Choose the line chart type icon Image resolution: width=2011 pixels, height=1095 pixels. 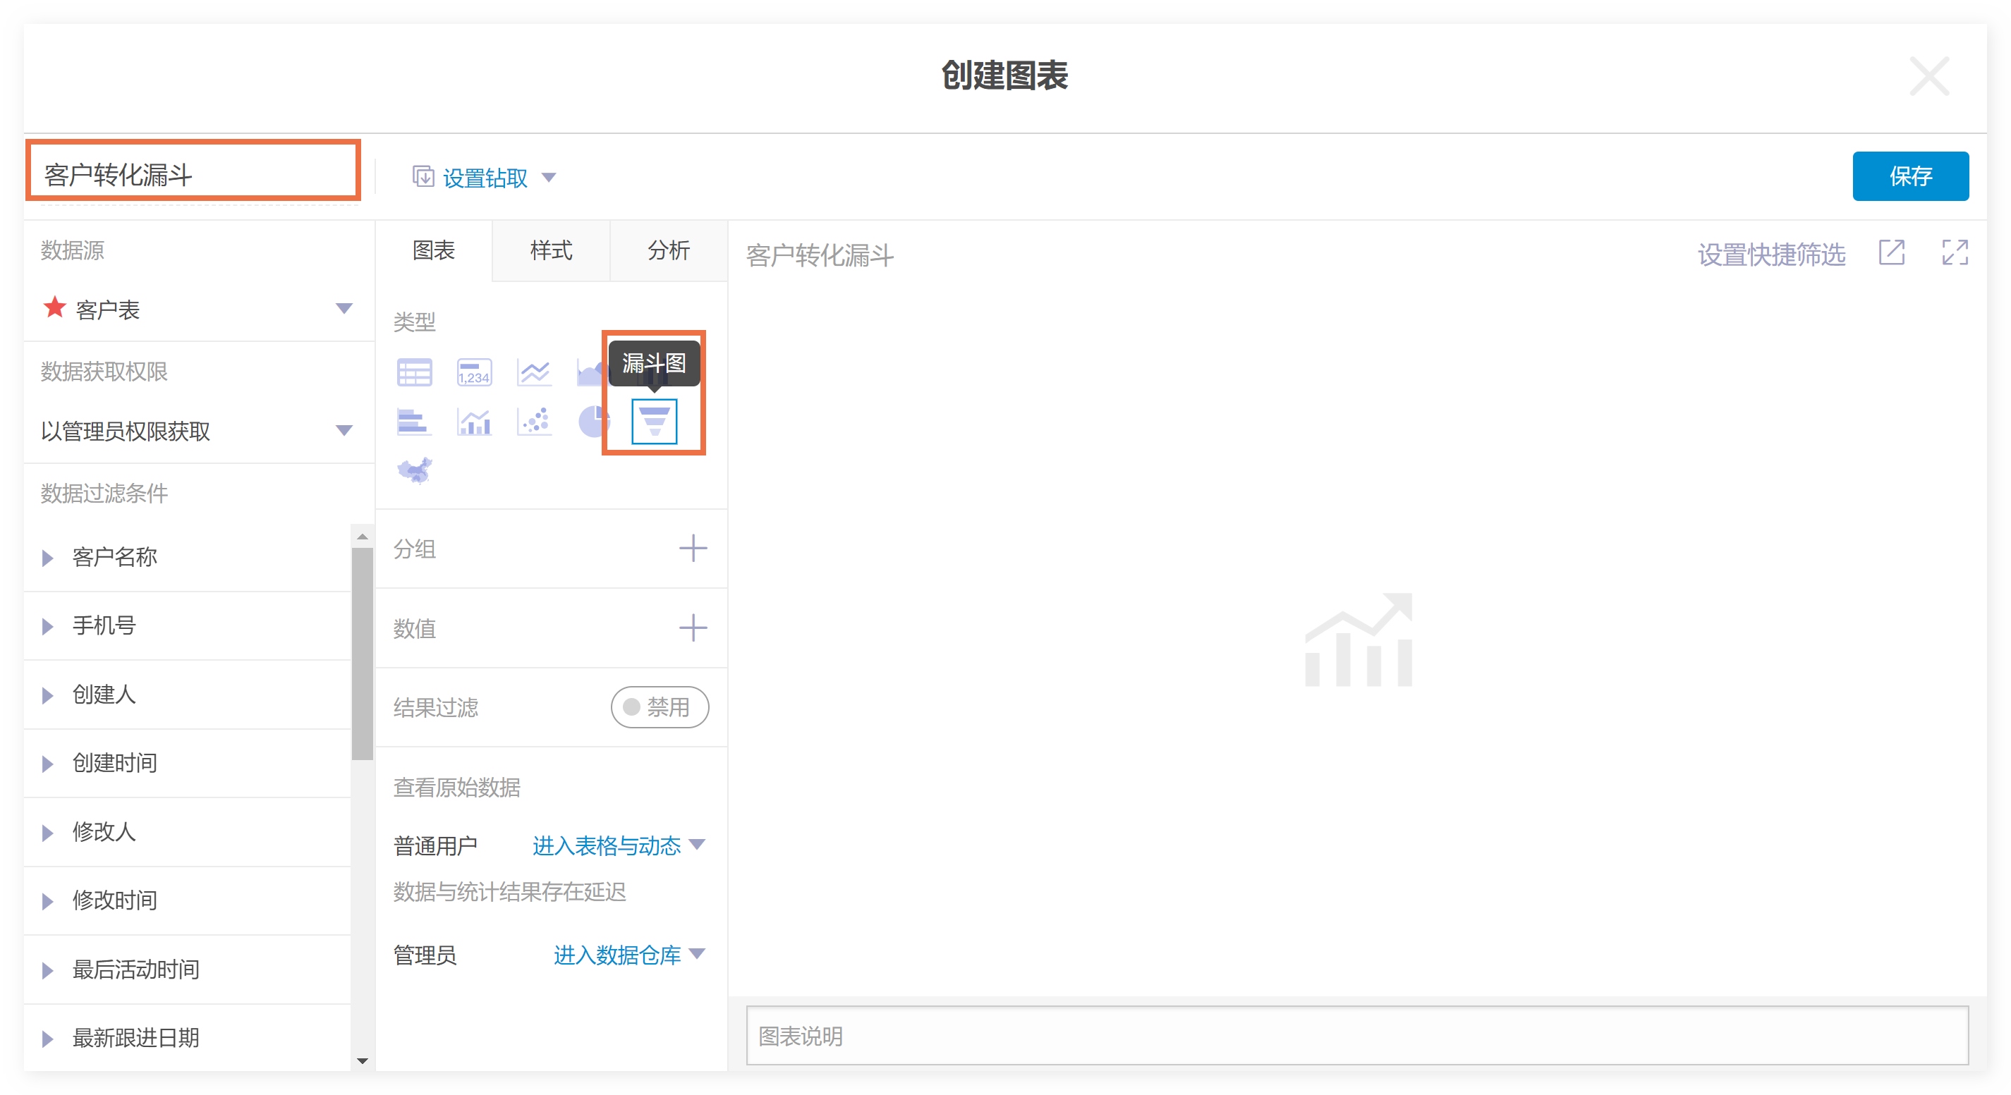[534, 372]
